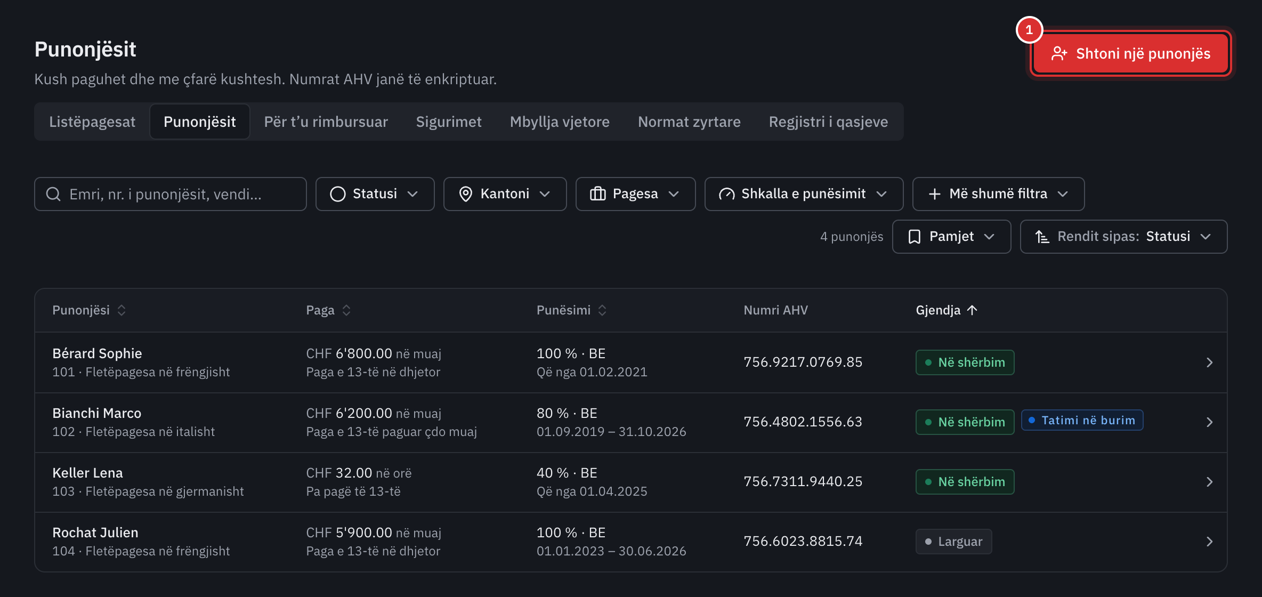The image size is (1262, 597).
Task: Click the magnifier icon in the search box
Action: click(53, 194)
